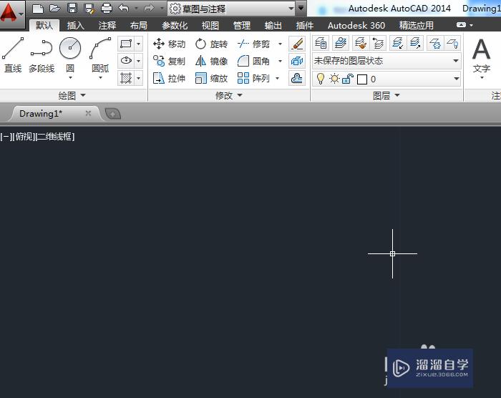
Task: Select the Circle (圆) tool
Action: coord(70,54)
